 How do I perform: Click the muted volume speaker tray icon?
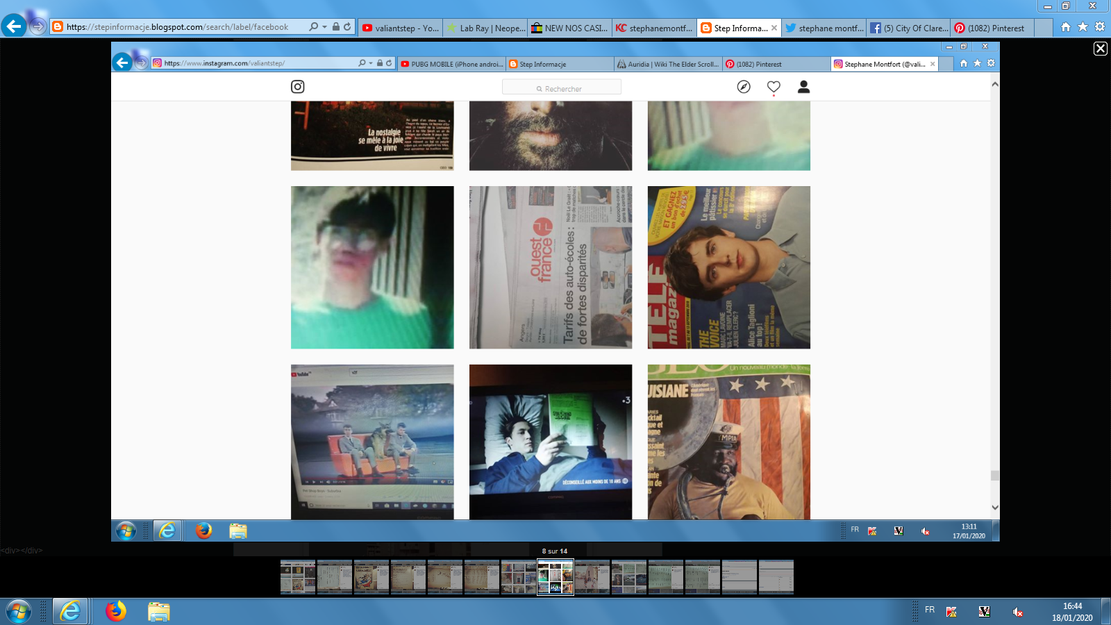point(1017,612)
